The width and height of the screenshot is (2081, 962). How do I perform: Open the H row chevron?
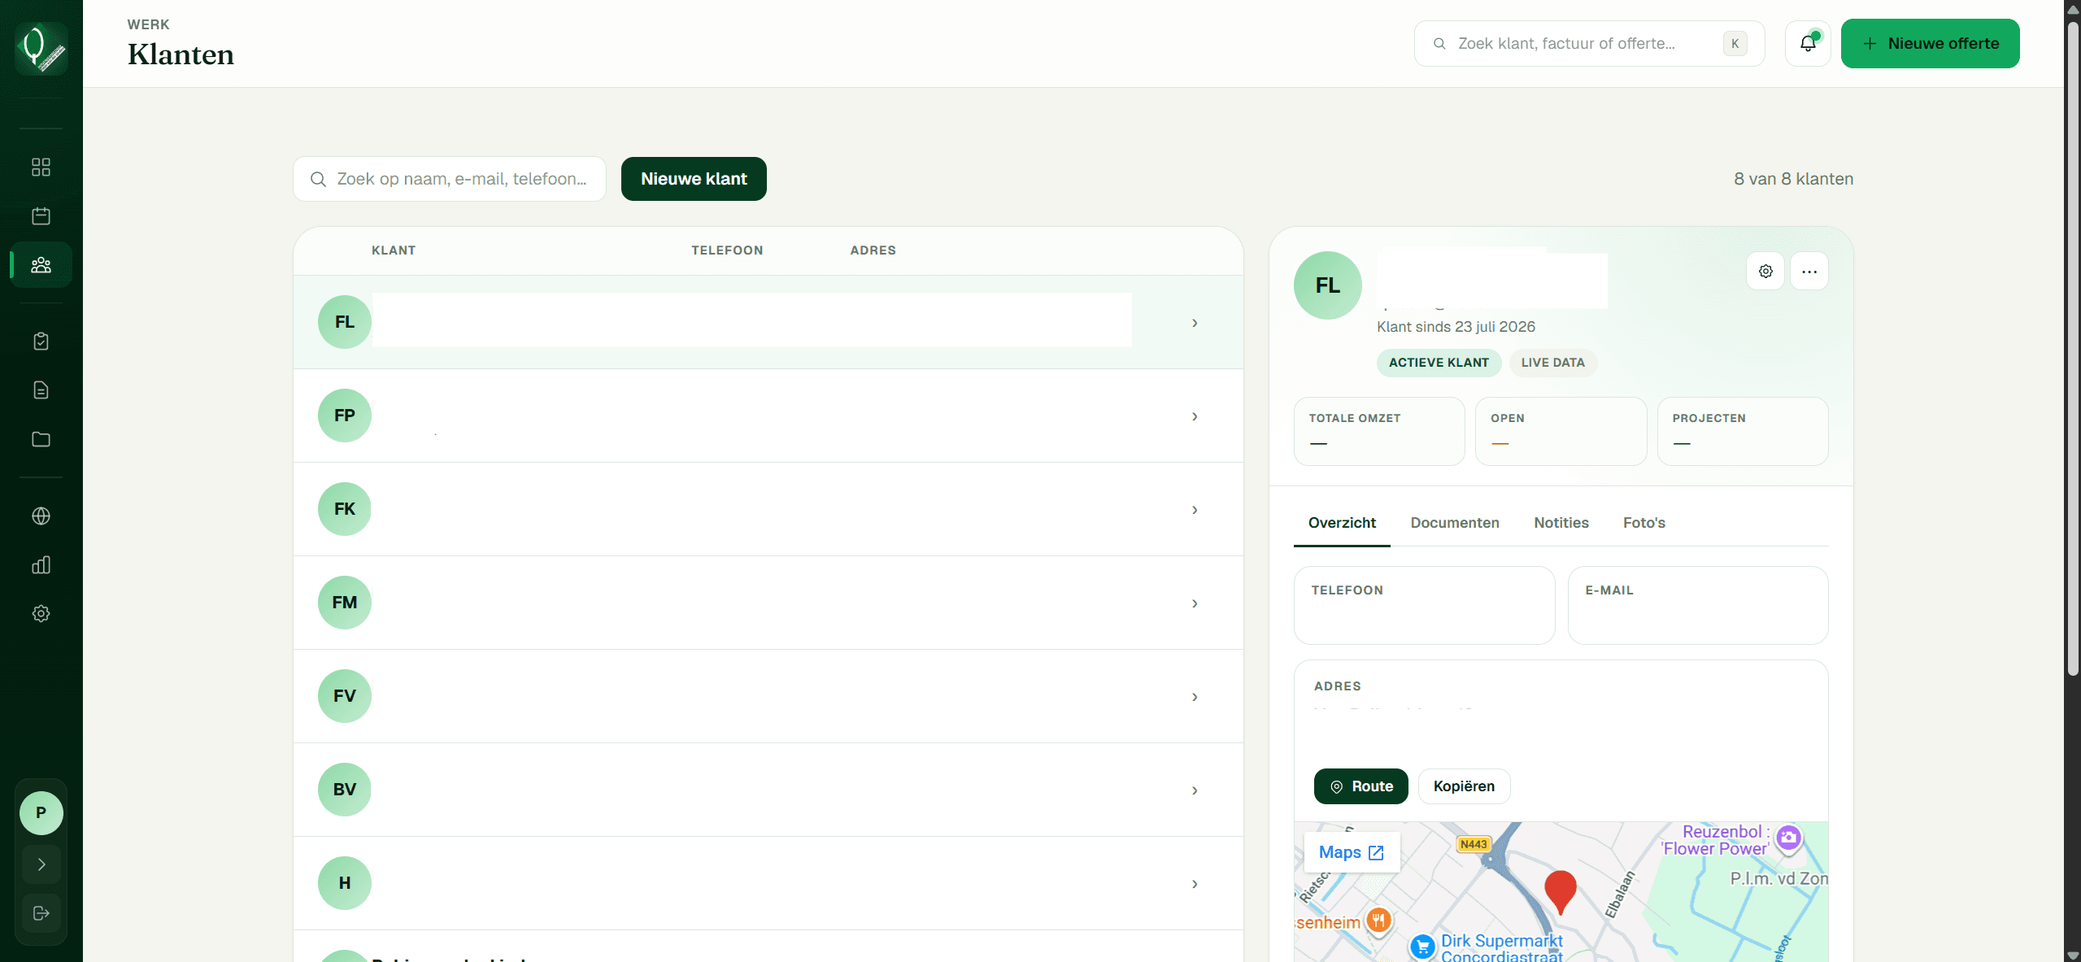coord(1195,884)
